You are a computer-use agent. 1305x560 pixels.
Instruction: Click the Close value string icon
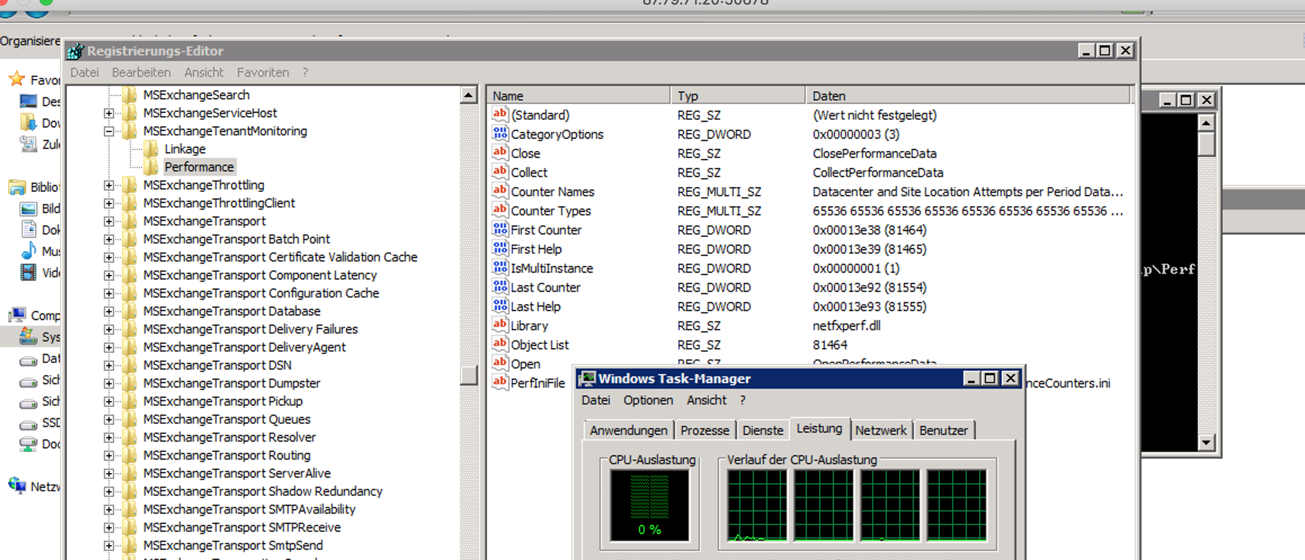pos(500,153)
